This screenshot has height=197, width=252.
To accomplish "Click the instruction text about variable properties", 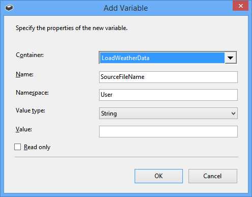I will pos(72,28).
